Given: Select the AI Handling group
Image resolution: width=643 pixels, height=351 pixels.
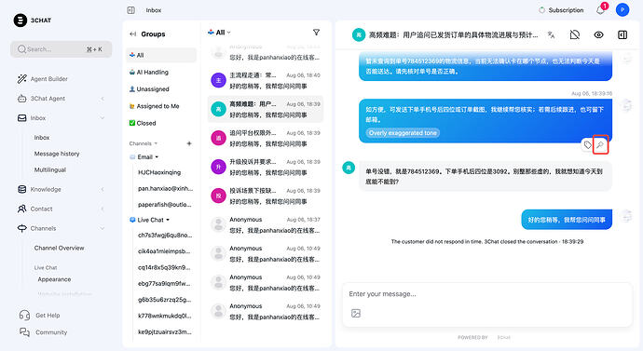Looking at the screenshot, I should tap(161, 72).
